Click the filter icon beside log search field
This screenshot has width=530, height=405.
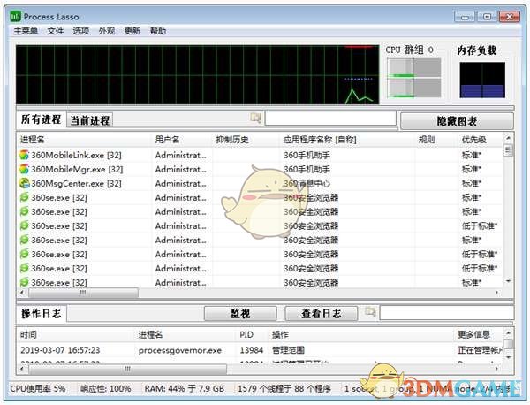(x=370, y=311)
